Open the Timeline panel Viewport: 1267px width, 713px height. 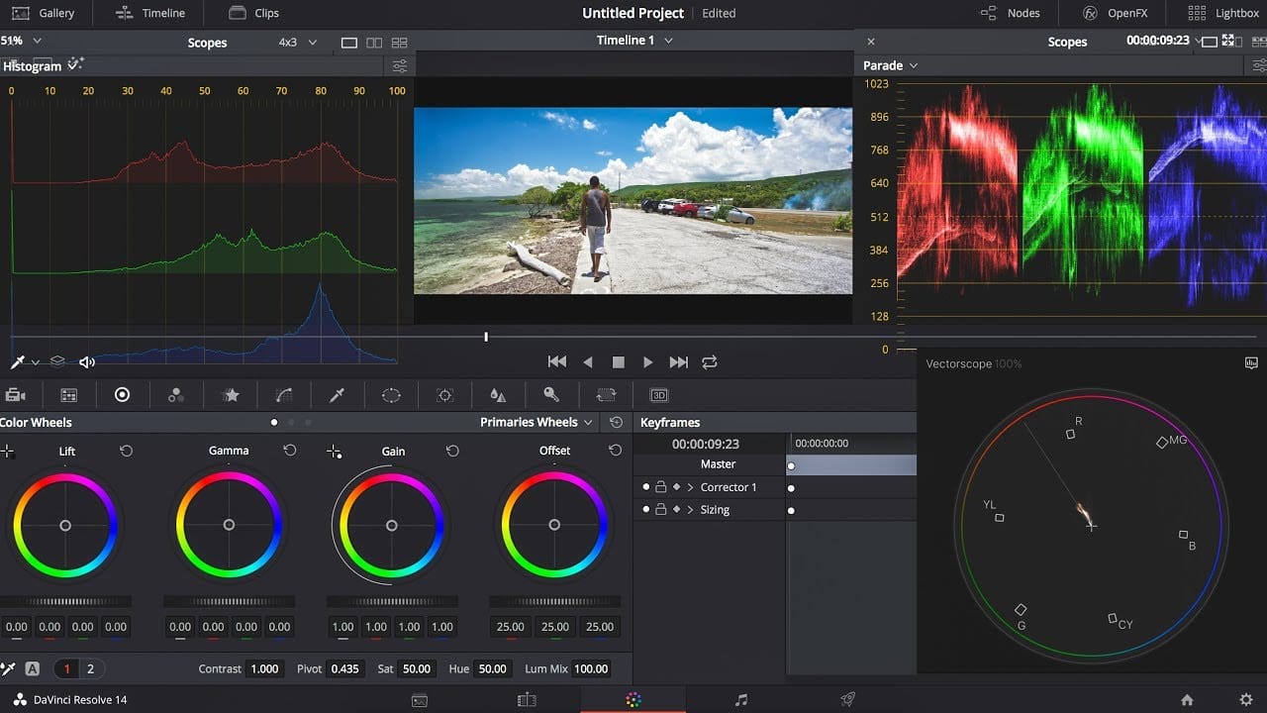150,13
